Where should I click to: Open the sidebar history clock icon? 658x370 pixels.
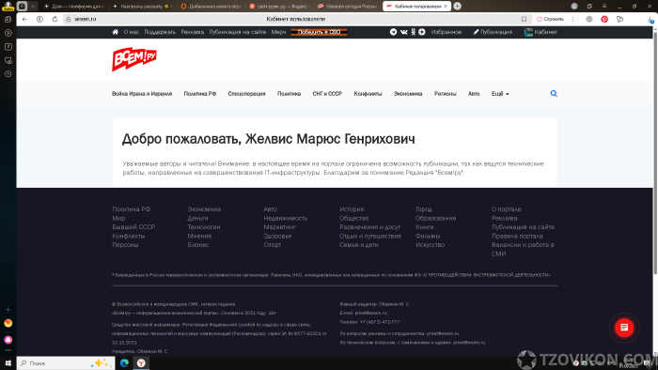(x=8, y=74)
